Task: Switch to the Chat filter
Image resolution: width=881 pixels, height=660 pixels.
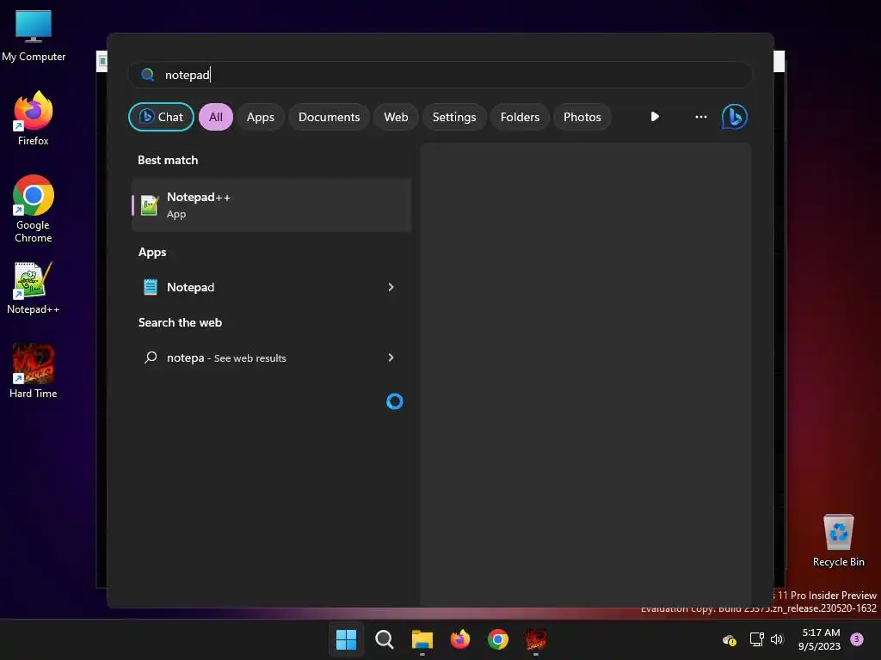Action: click(x=161, y=117)
